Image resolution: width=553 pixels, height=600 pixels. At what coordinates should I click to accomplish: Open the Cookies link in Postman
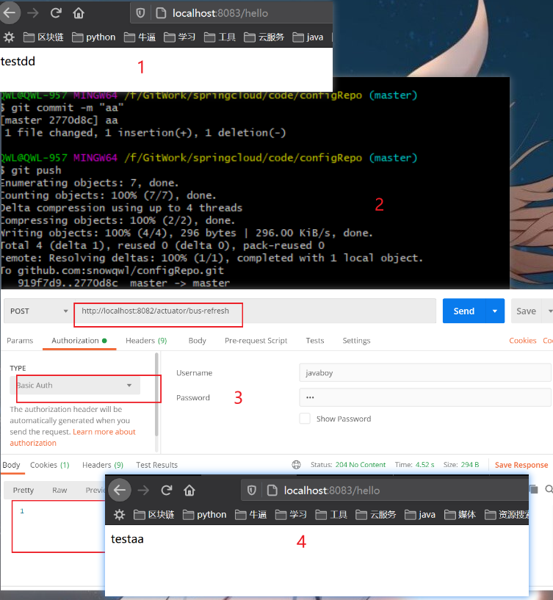coord(522,341)
